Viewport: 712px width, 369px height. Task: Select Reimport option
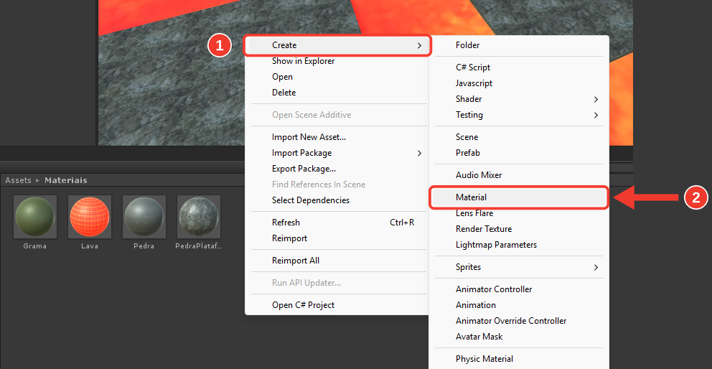pyautogui.click(x=337, y=238)
